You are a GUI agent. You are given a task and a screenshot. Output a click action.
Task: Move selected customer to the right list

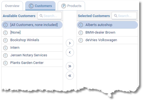click(70, 43)
